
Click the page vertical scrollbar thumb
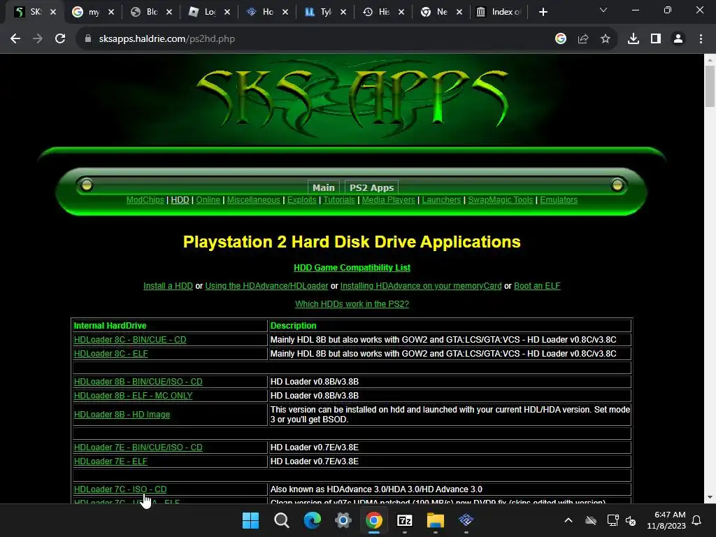tap(710, 86)
